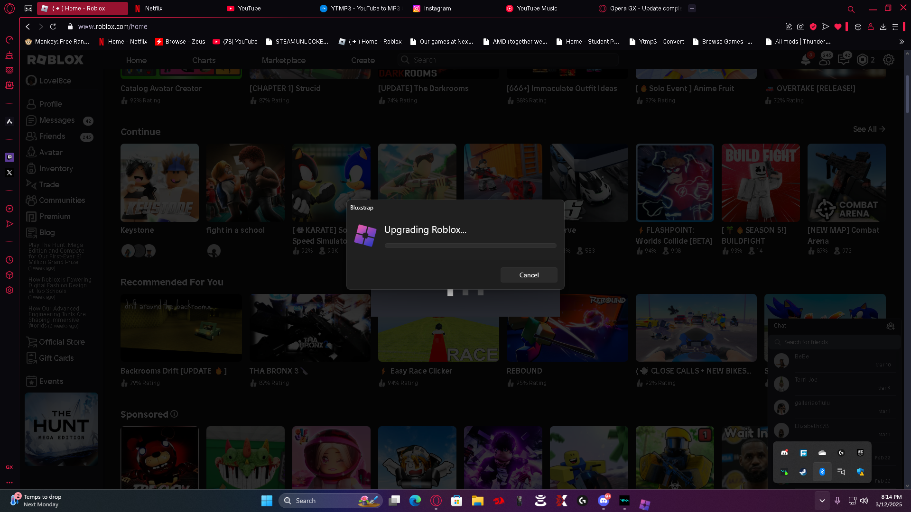Click the heart bookmark icon in address bar

(x=838, y=27)
